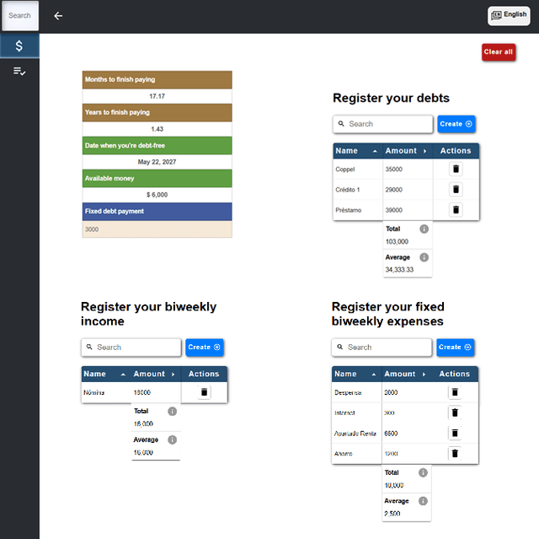Image resolution: width=539 pixels, height=539 pixels.
Task: Open the dollar sign sidebar page
Action: [19, 46]
